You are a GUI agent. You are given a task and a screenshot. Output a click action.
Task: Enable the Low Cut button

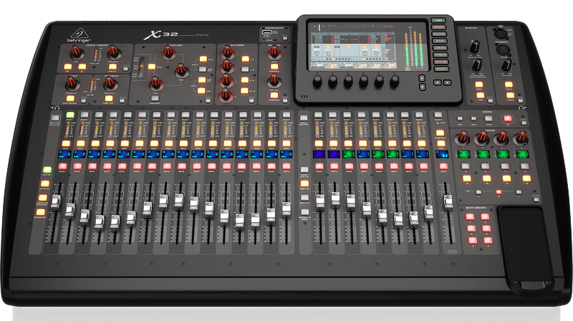coord(113,67)
